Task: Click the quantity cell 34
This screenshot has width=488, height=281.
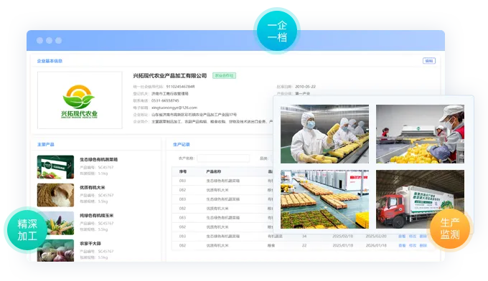Action: tap(304, 237)
